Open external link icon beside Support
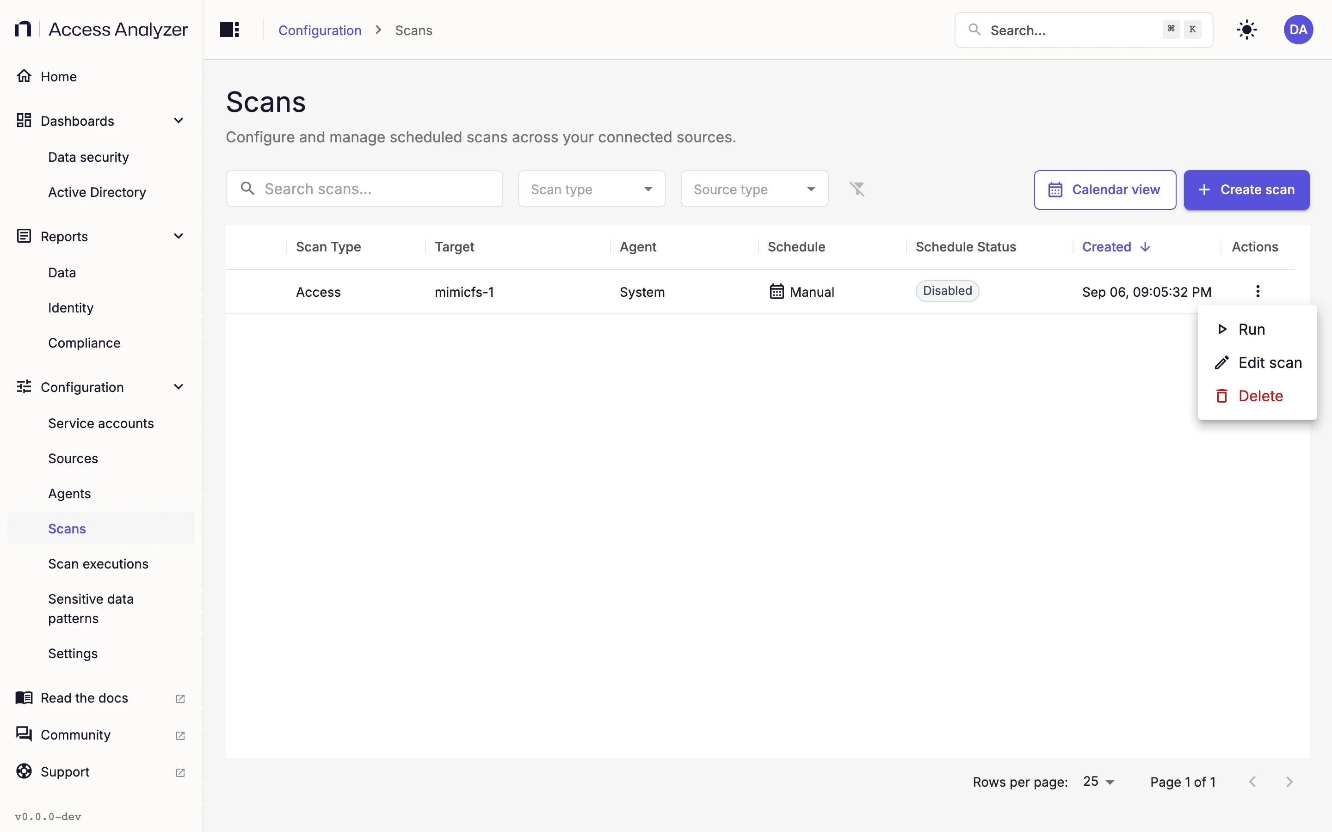This screenshot has height=832, width=1332. coord(180,772)
